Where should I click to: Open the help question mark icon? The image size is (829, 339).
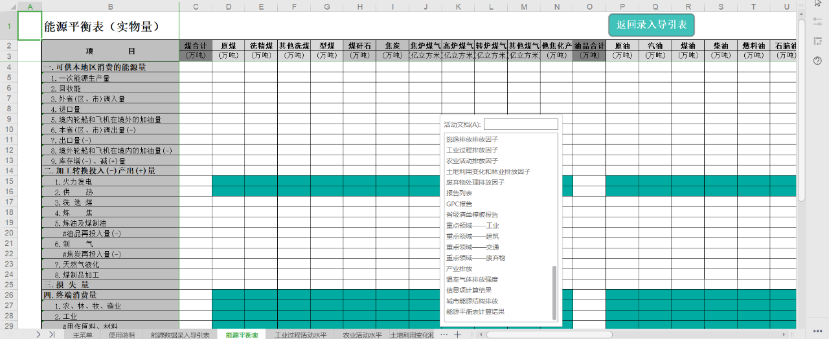817,60
